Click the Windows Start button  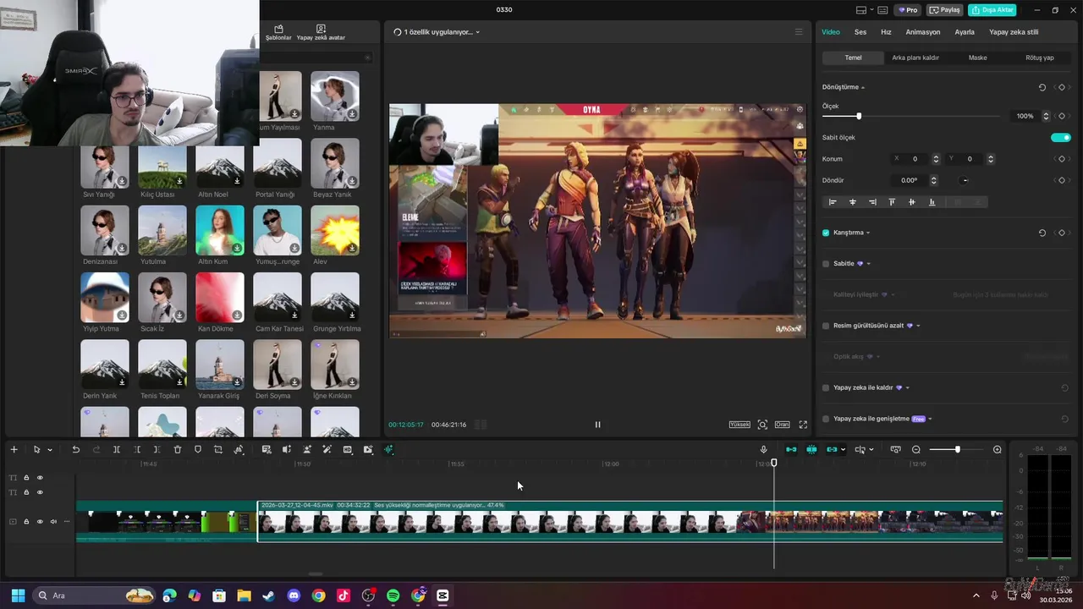(18, 595)
